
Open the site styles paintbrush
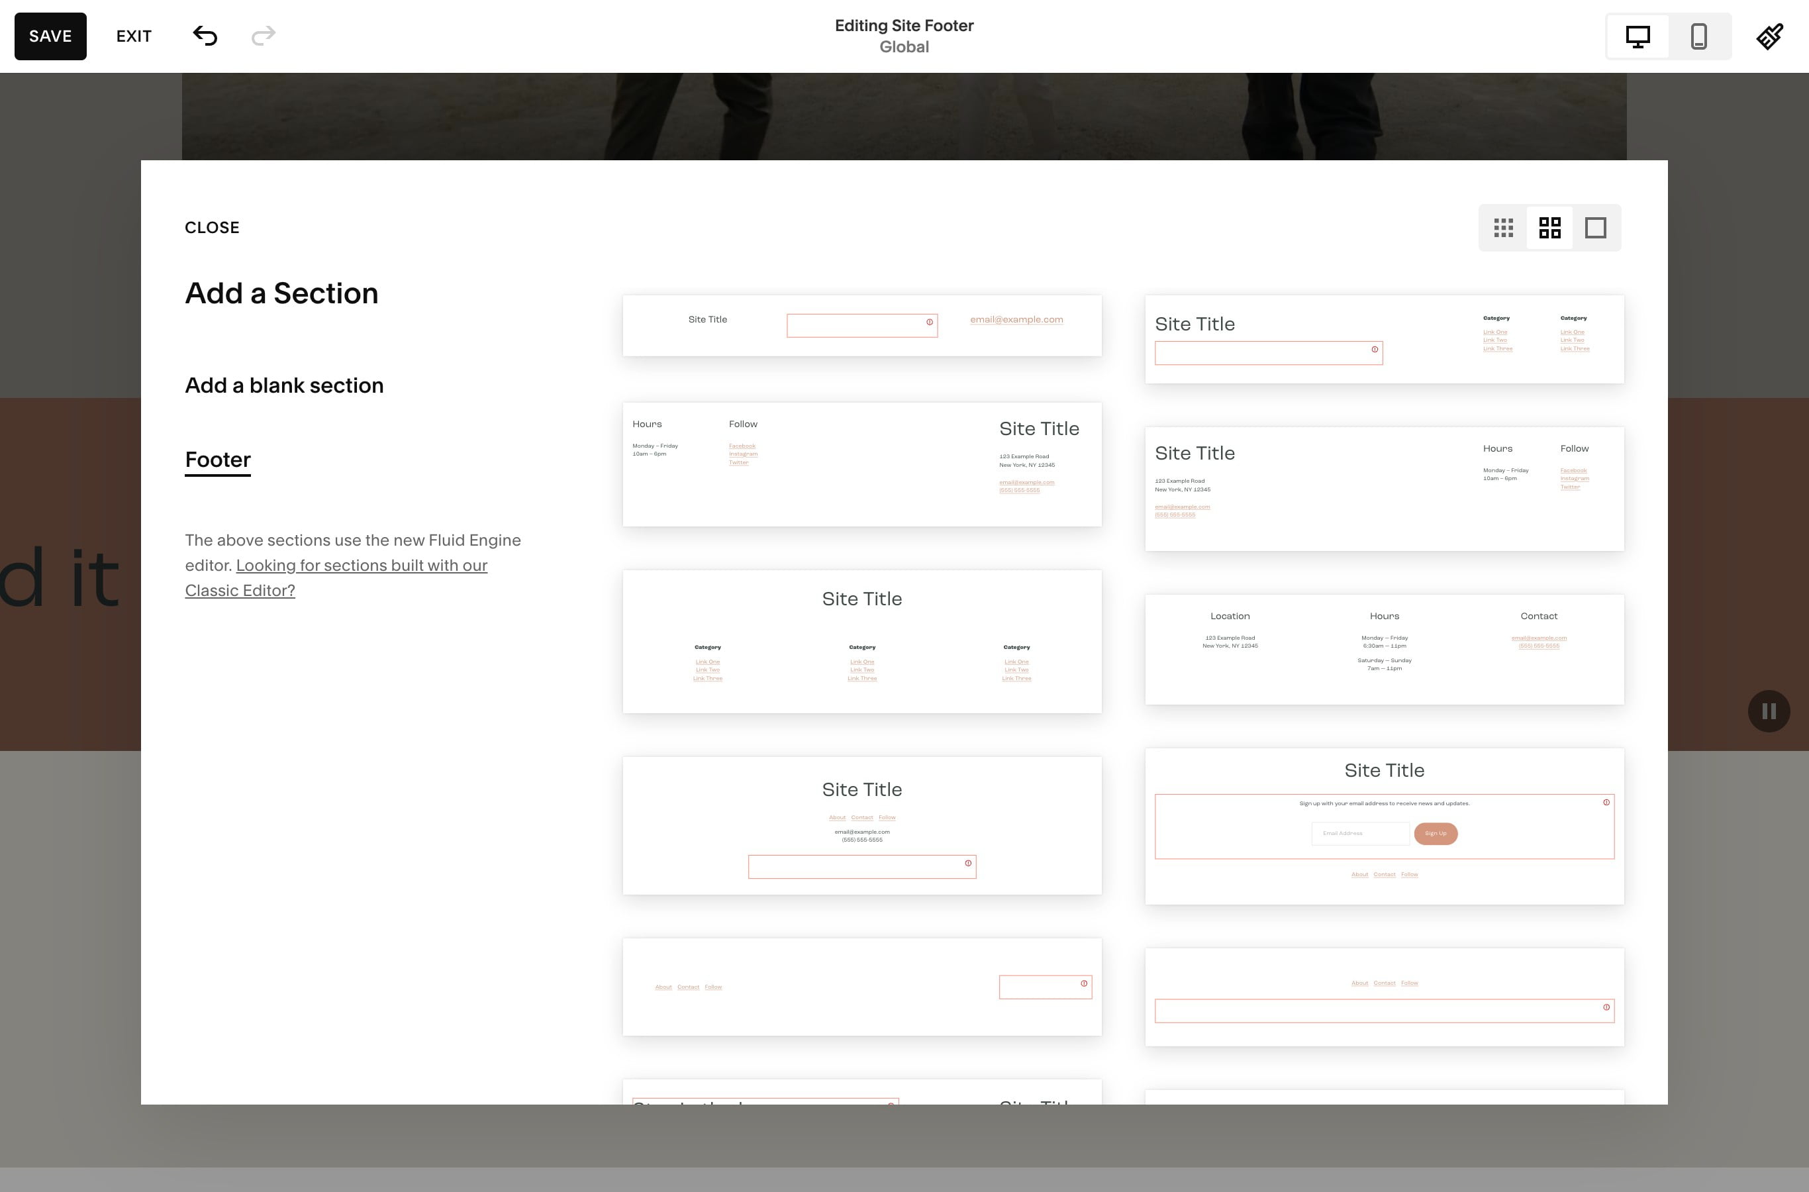pos(1769,36)
